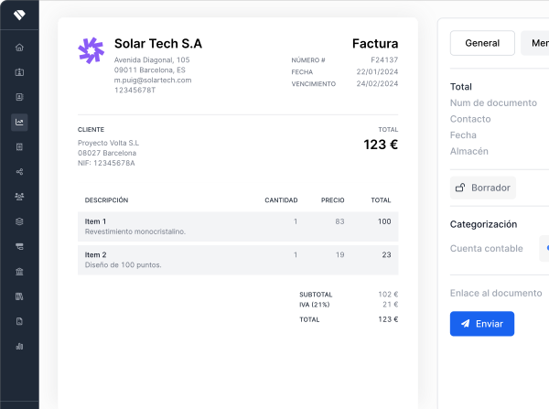The image size is (549, 409).
Task: Select the Item 1 invoice row
Action: [238, 226]
